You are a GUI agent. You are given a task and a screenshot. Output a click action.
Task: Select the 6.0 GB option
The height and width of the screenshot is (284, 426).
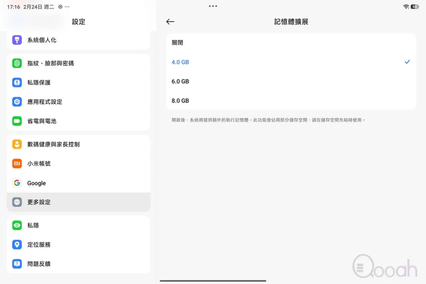tap(180, 81)
